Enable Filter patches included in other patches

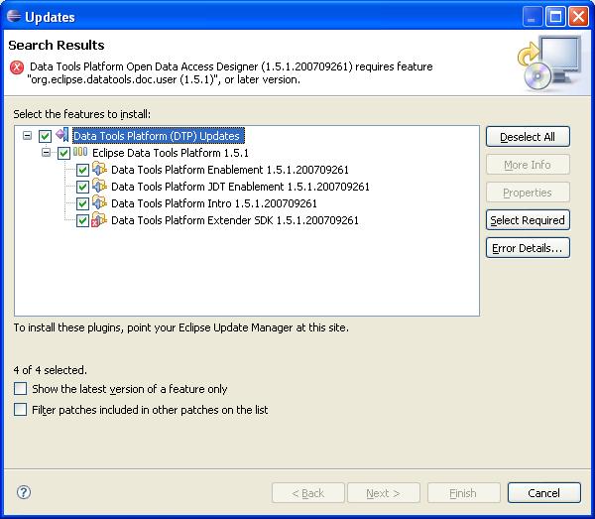point(21,410)
